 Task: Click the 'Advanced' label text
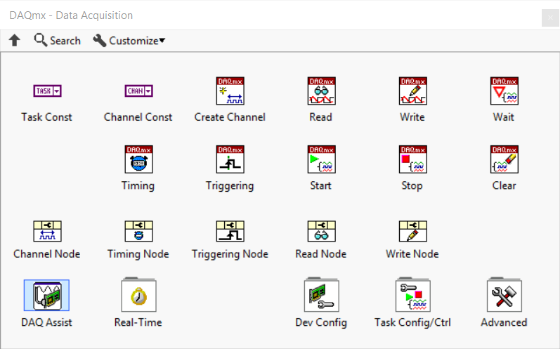[x=504, y=322]
